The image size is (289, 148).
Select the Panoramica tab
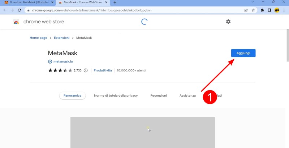tap(73, 96)
